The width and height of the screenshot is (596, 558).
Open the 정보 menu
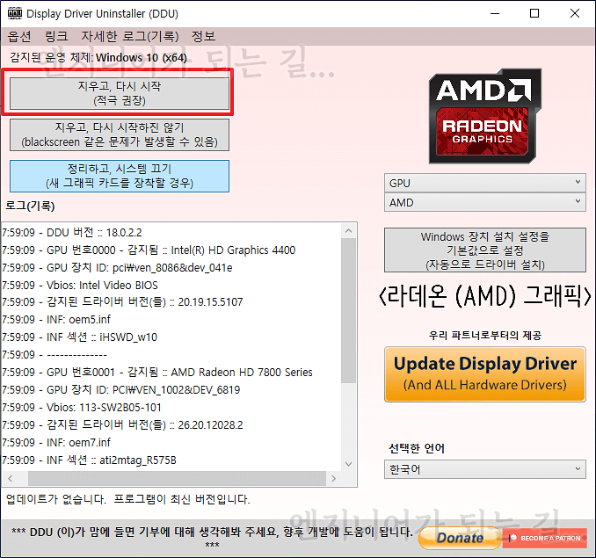pyautogui.click(x=203, y=36)
